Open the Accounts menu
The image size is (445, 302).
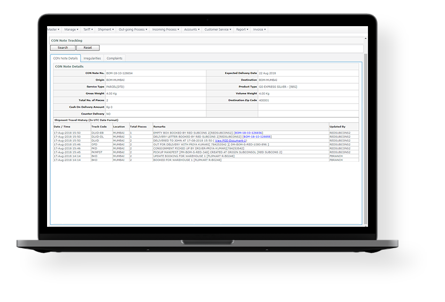pyautogui.click(x=192, y=30)
